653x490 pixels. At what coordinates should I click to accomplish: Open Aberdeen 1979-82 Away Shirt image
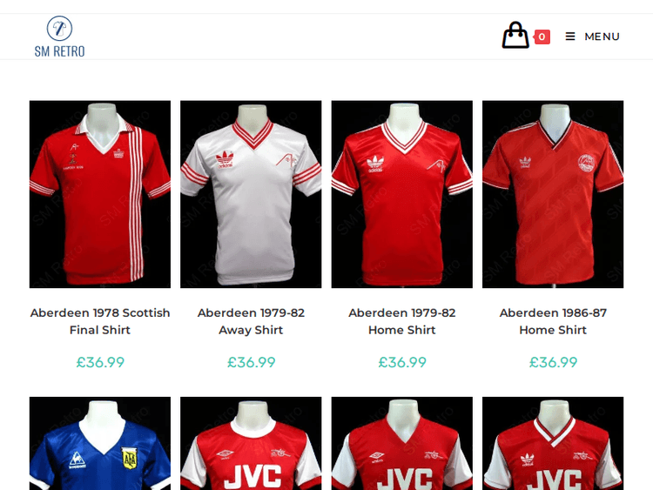click(x=251, y=194)
